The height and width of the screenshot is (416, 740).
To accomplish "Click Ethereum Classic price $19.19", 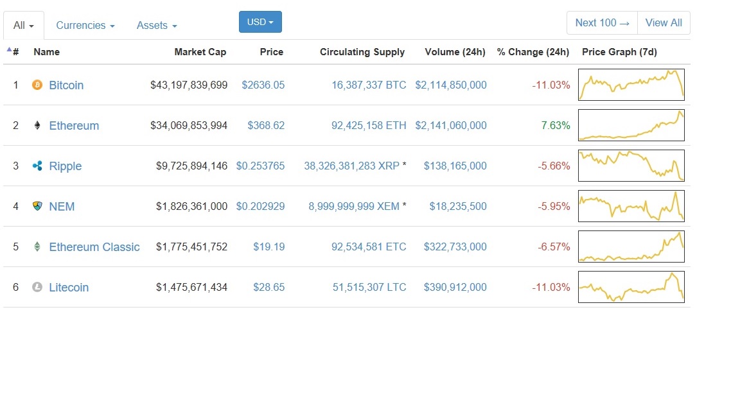I will click(269, 247).
